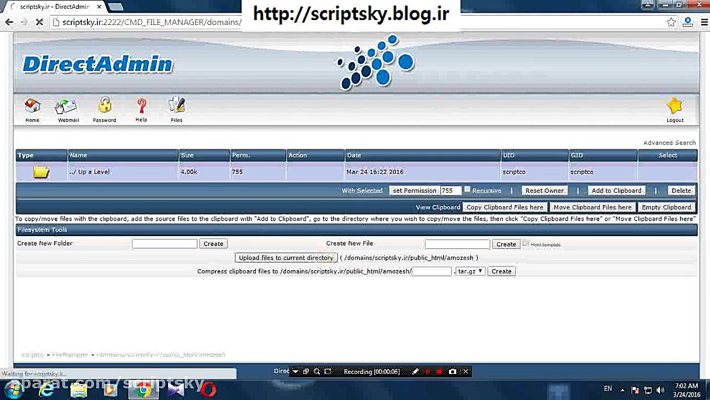This screenshot has height=400, width=710.
Task: Sort by the Perm. column header
Action: pyautogui.click(x=258, y=156)
